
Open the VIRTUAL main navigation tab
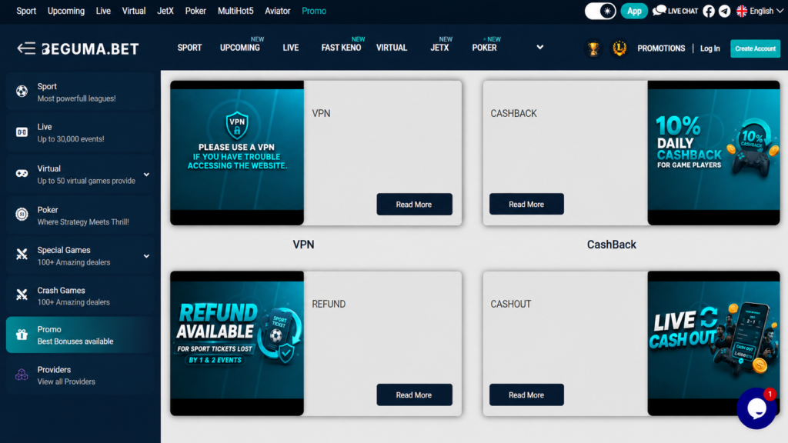[392, 48]
